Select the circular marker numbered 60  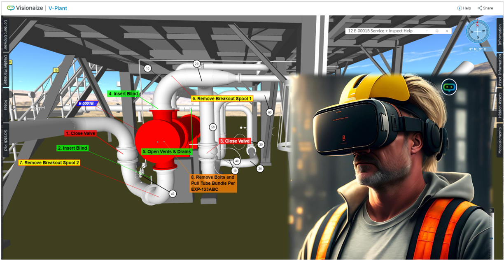(x=270, y=112)
